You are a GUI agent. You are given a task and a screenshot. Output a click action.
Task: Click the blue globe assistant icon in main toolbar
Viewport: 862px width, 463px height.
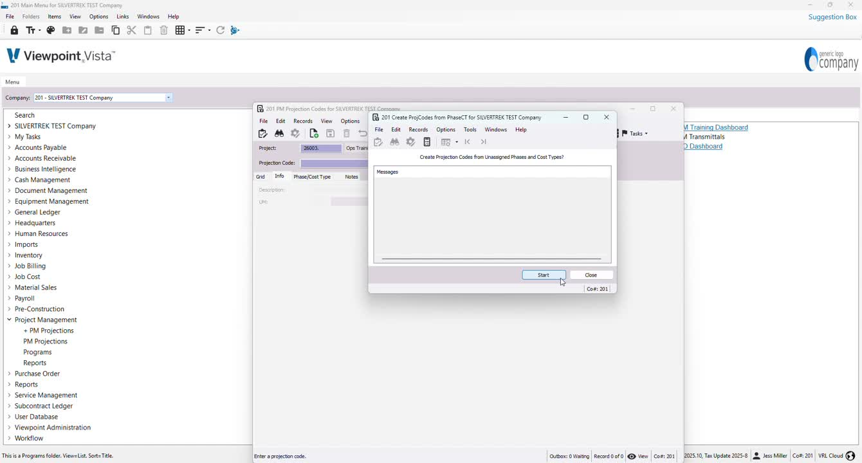pos(235,30)
